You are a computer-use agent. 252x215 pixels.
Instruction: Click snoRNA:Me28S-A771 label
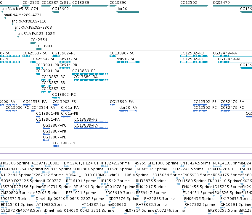tap(23, 15)
